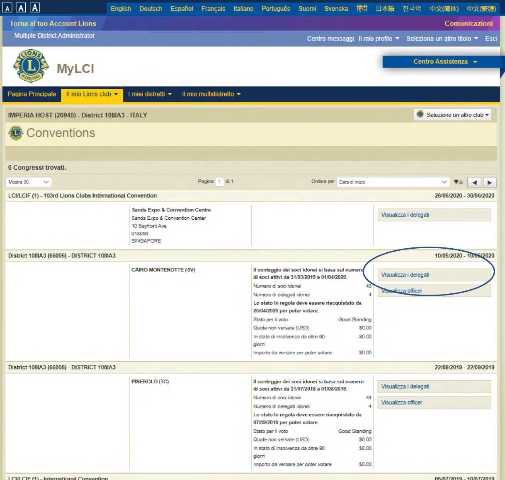Click the Pagina number input field
This screenshot has width=505, height=480.
219,182
